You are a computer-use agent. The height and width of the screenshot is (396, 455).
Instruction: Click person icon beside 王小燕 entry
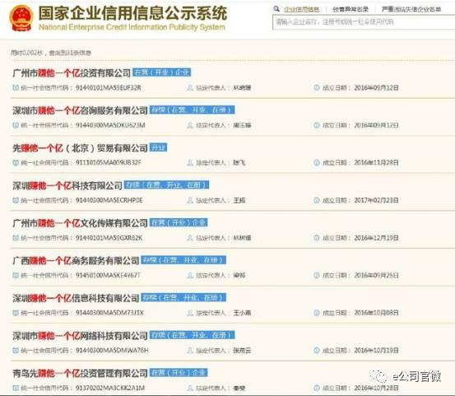coord(190,313)
